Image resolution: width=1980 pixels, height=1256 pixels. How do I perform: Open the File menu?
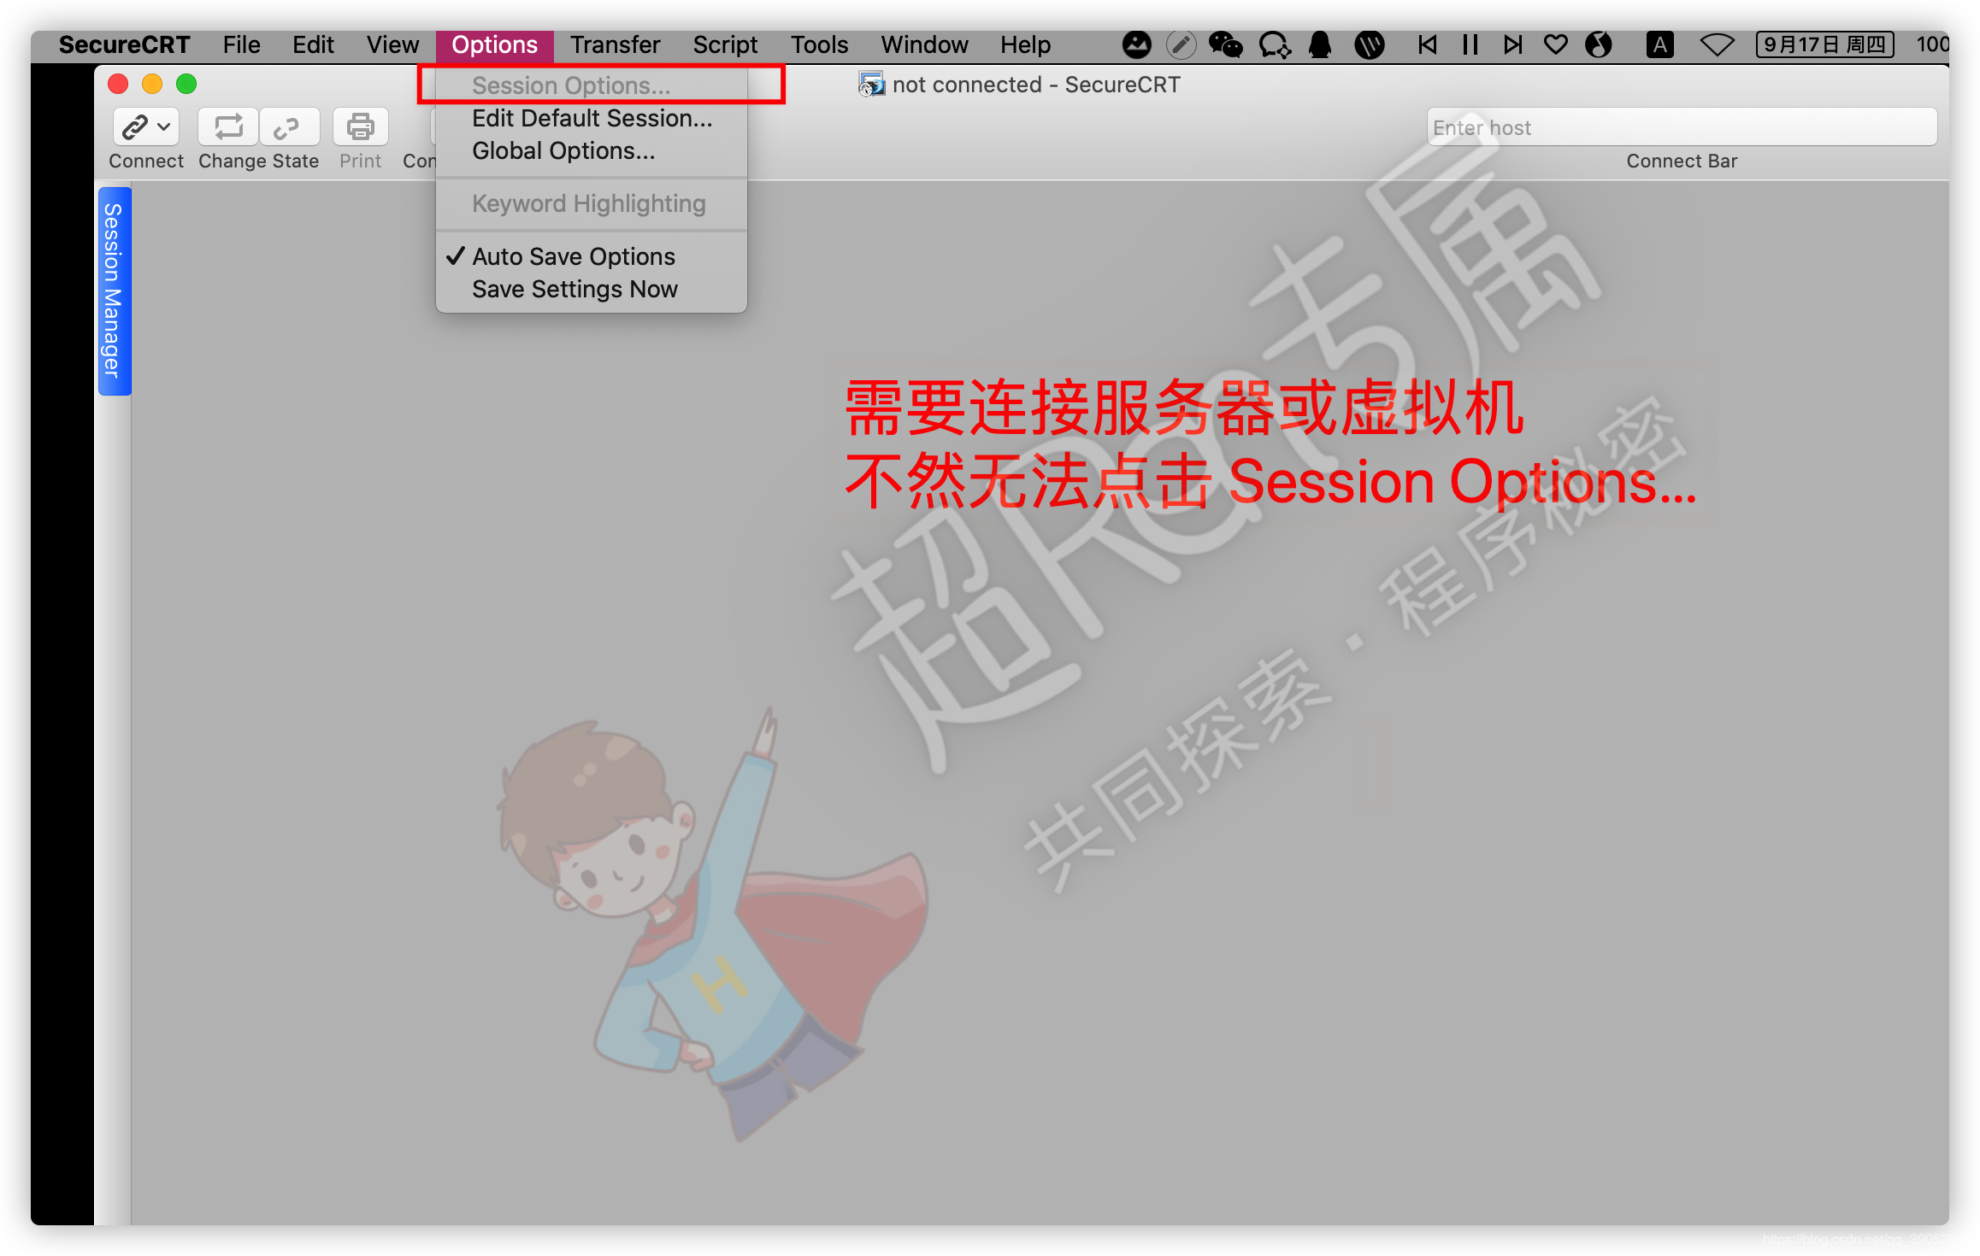tap(241, 44)
